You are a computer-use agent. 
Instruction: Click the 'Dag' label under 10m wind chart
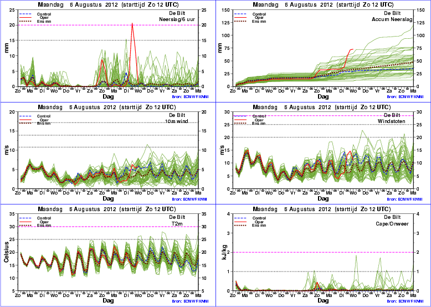pyautogui.click(x=108, y=198)
